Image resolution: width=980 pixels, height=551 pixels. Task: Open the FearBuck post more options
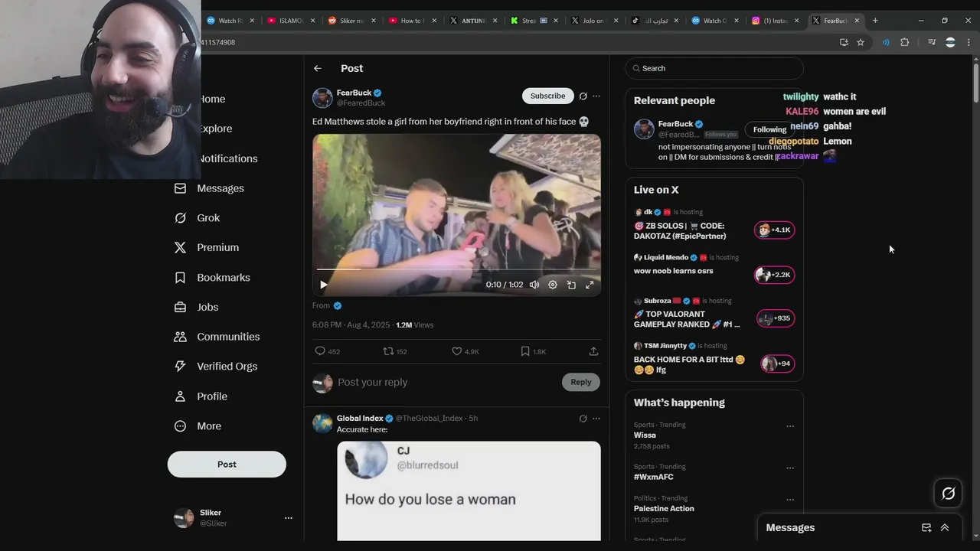tap(596, 96)
